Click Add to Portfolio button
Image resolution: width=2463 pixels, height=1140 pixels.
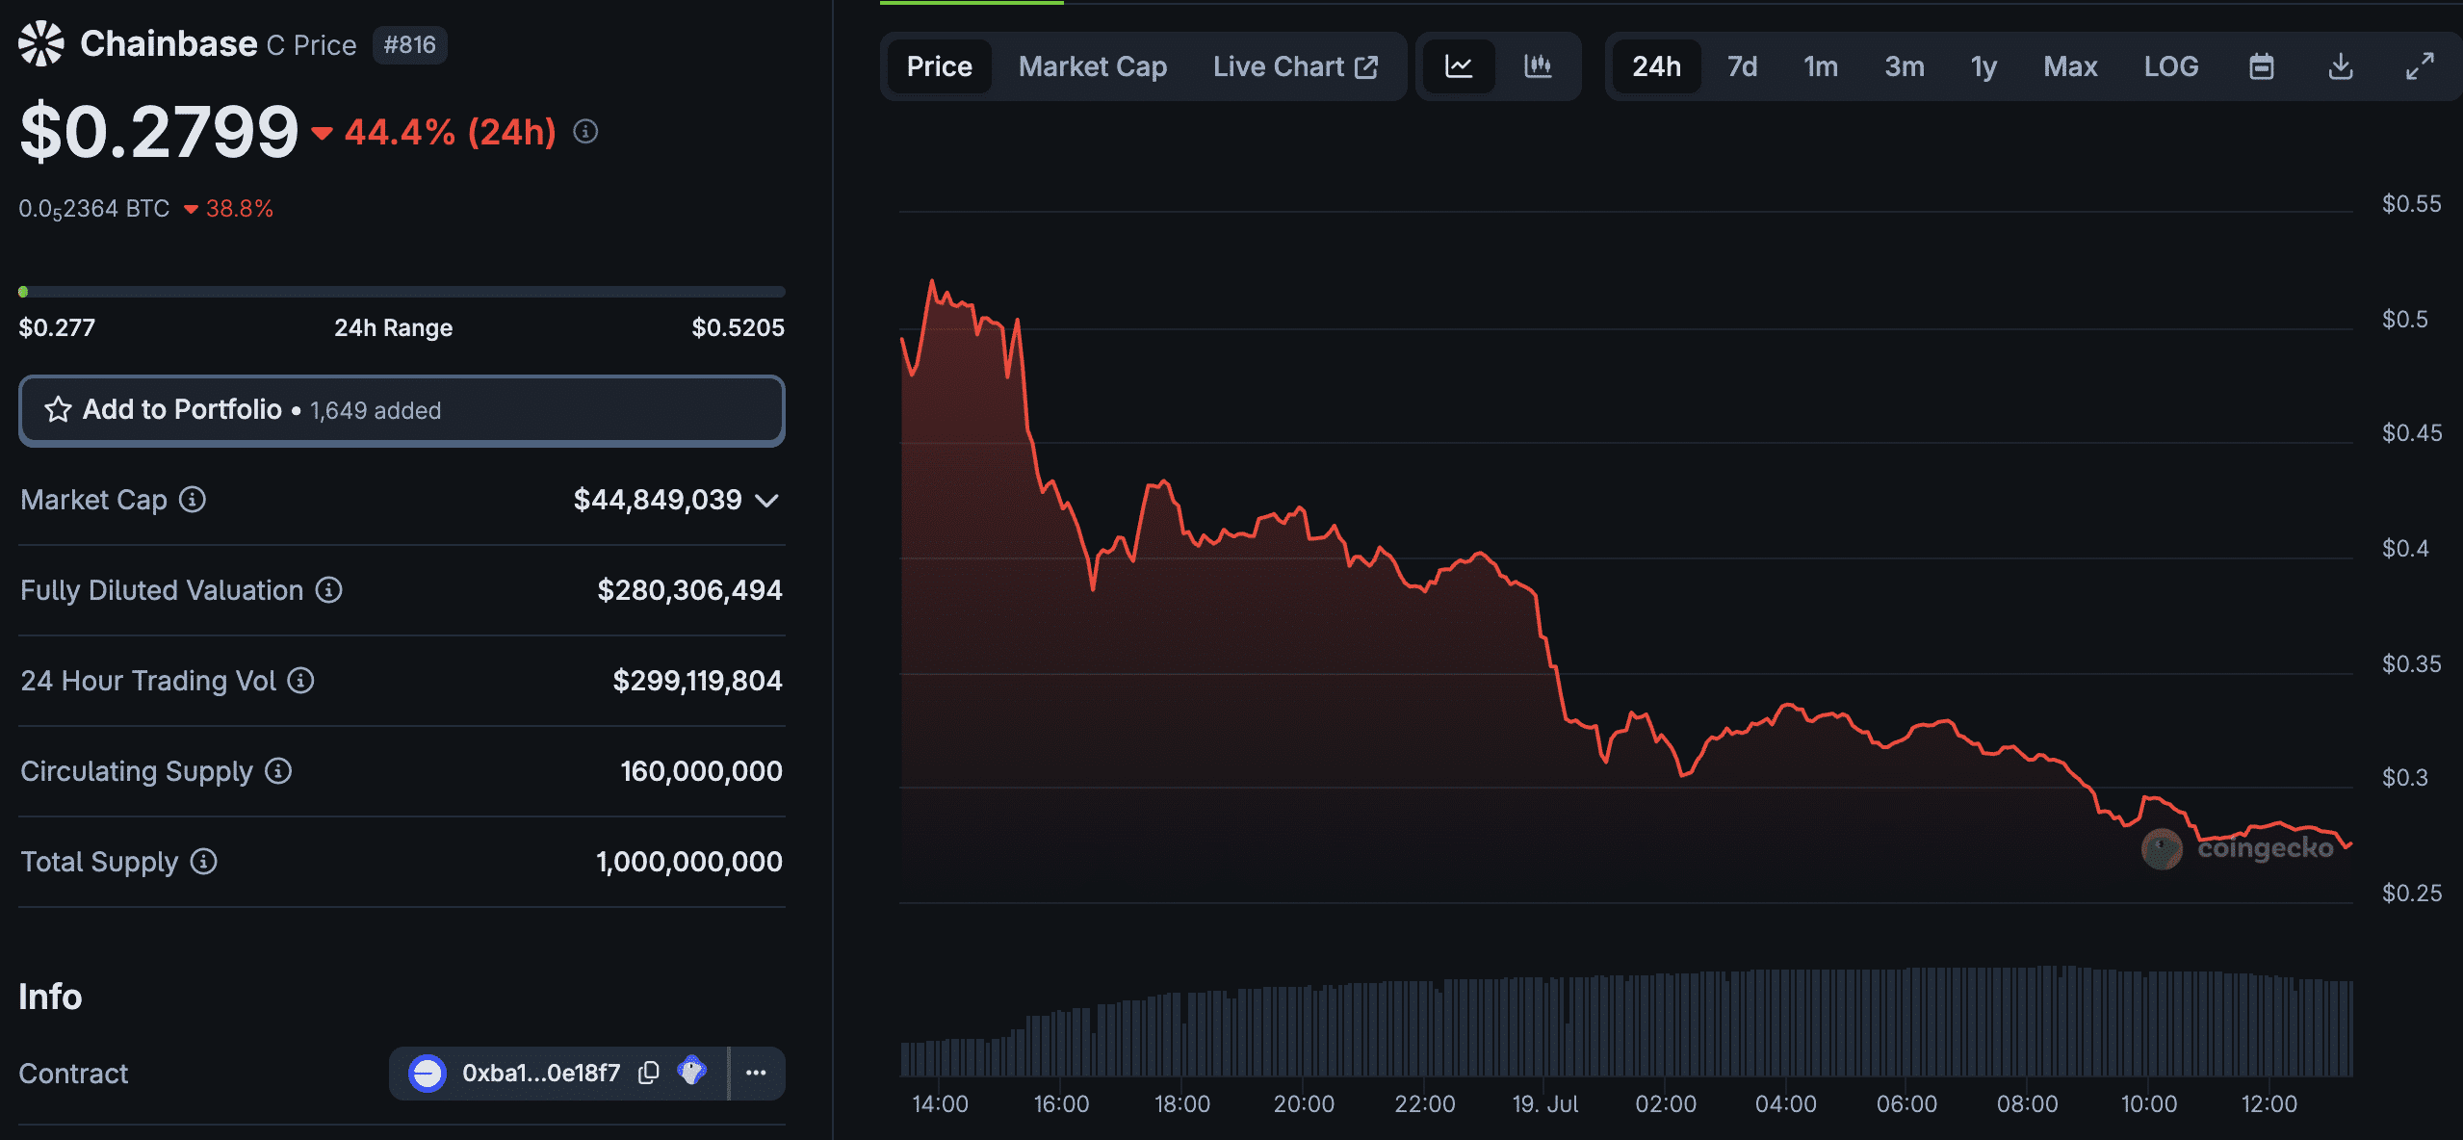pos(402,410)
